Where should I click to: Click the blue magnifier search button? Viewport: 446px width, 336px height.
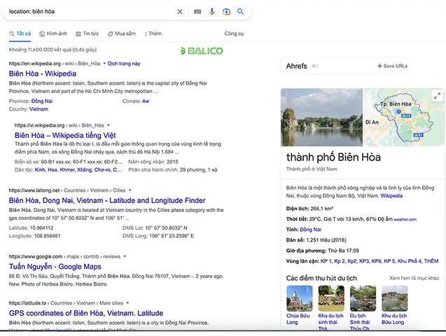click(240, 12)
